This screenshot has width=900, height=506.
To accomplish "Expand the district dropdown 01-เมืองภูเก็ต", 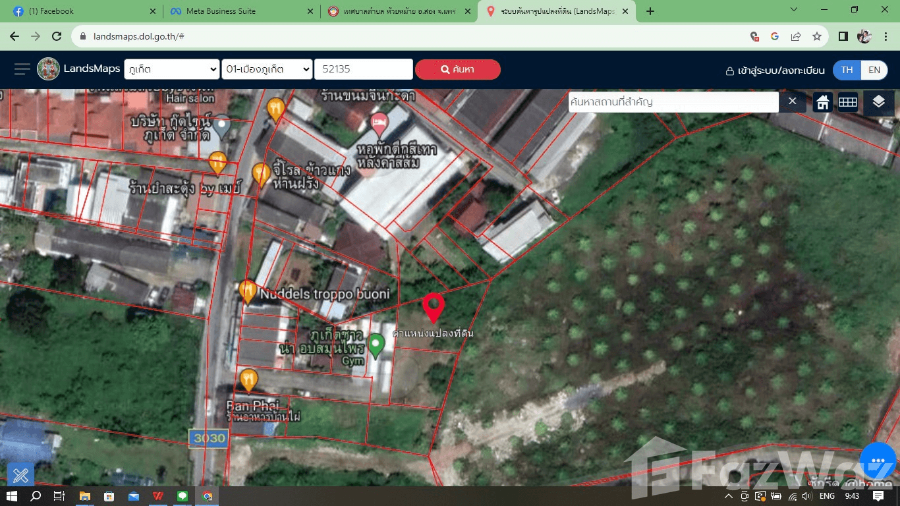I will [x=267, y=69].
